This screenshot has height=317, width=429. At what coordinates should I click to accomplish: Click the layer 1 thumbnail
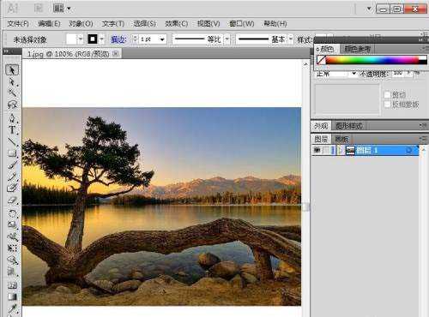tap(350, 150)
